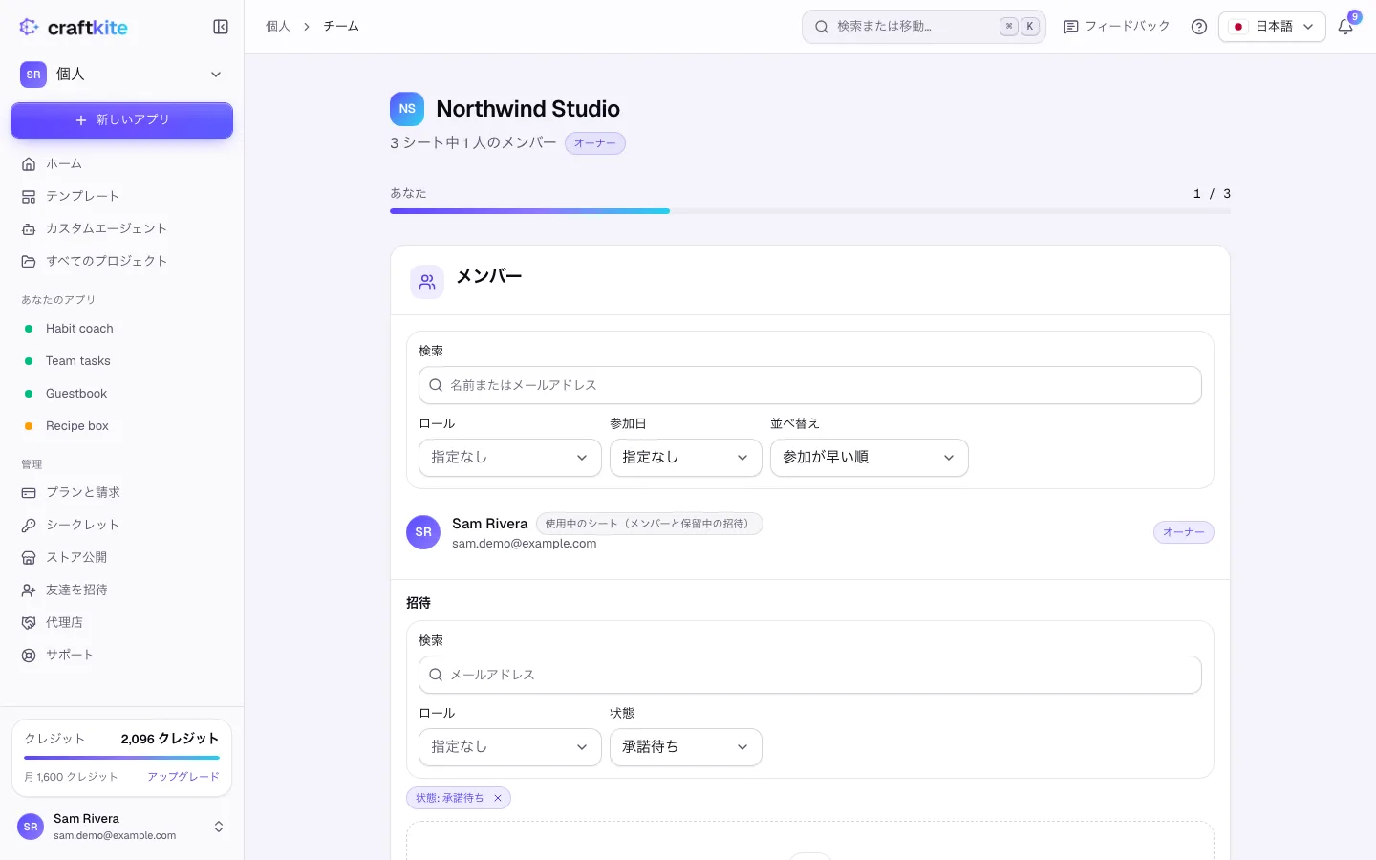Expand the 個人 workspace switcher
The image size is (1376, 860).
121,74
